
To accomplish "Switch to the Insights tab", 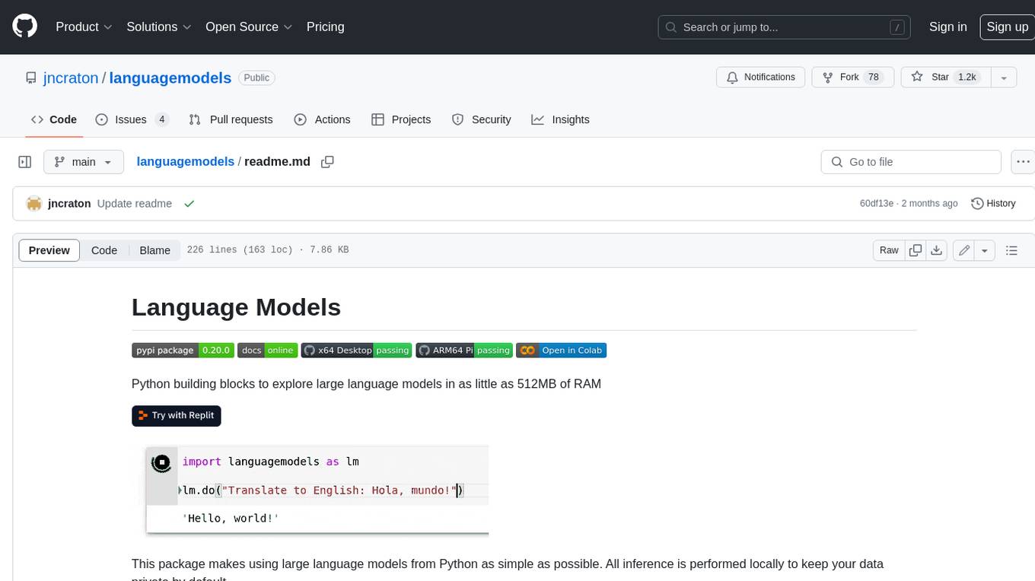I will pyautogui.click(x=560, y=119).
